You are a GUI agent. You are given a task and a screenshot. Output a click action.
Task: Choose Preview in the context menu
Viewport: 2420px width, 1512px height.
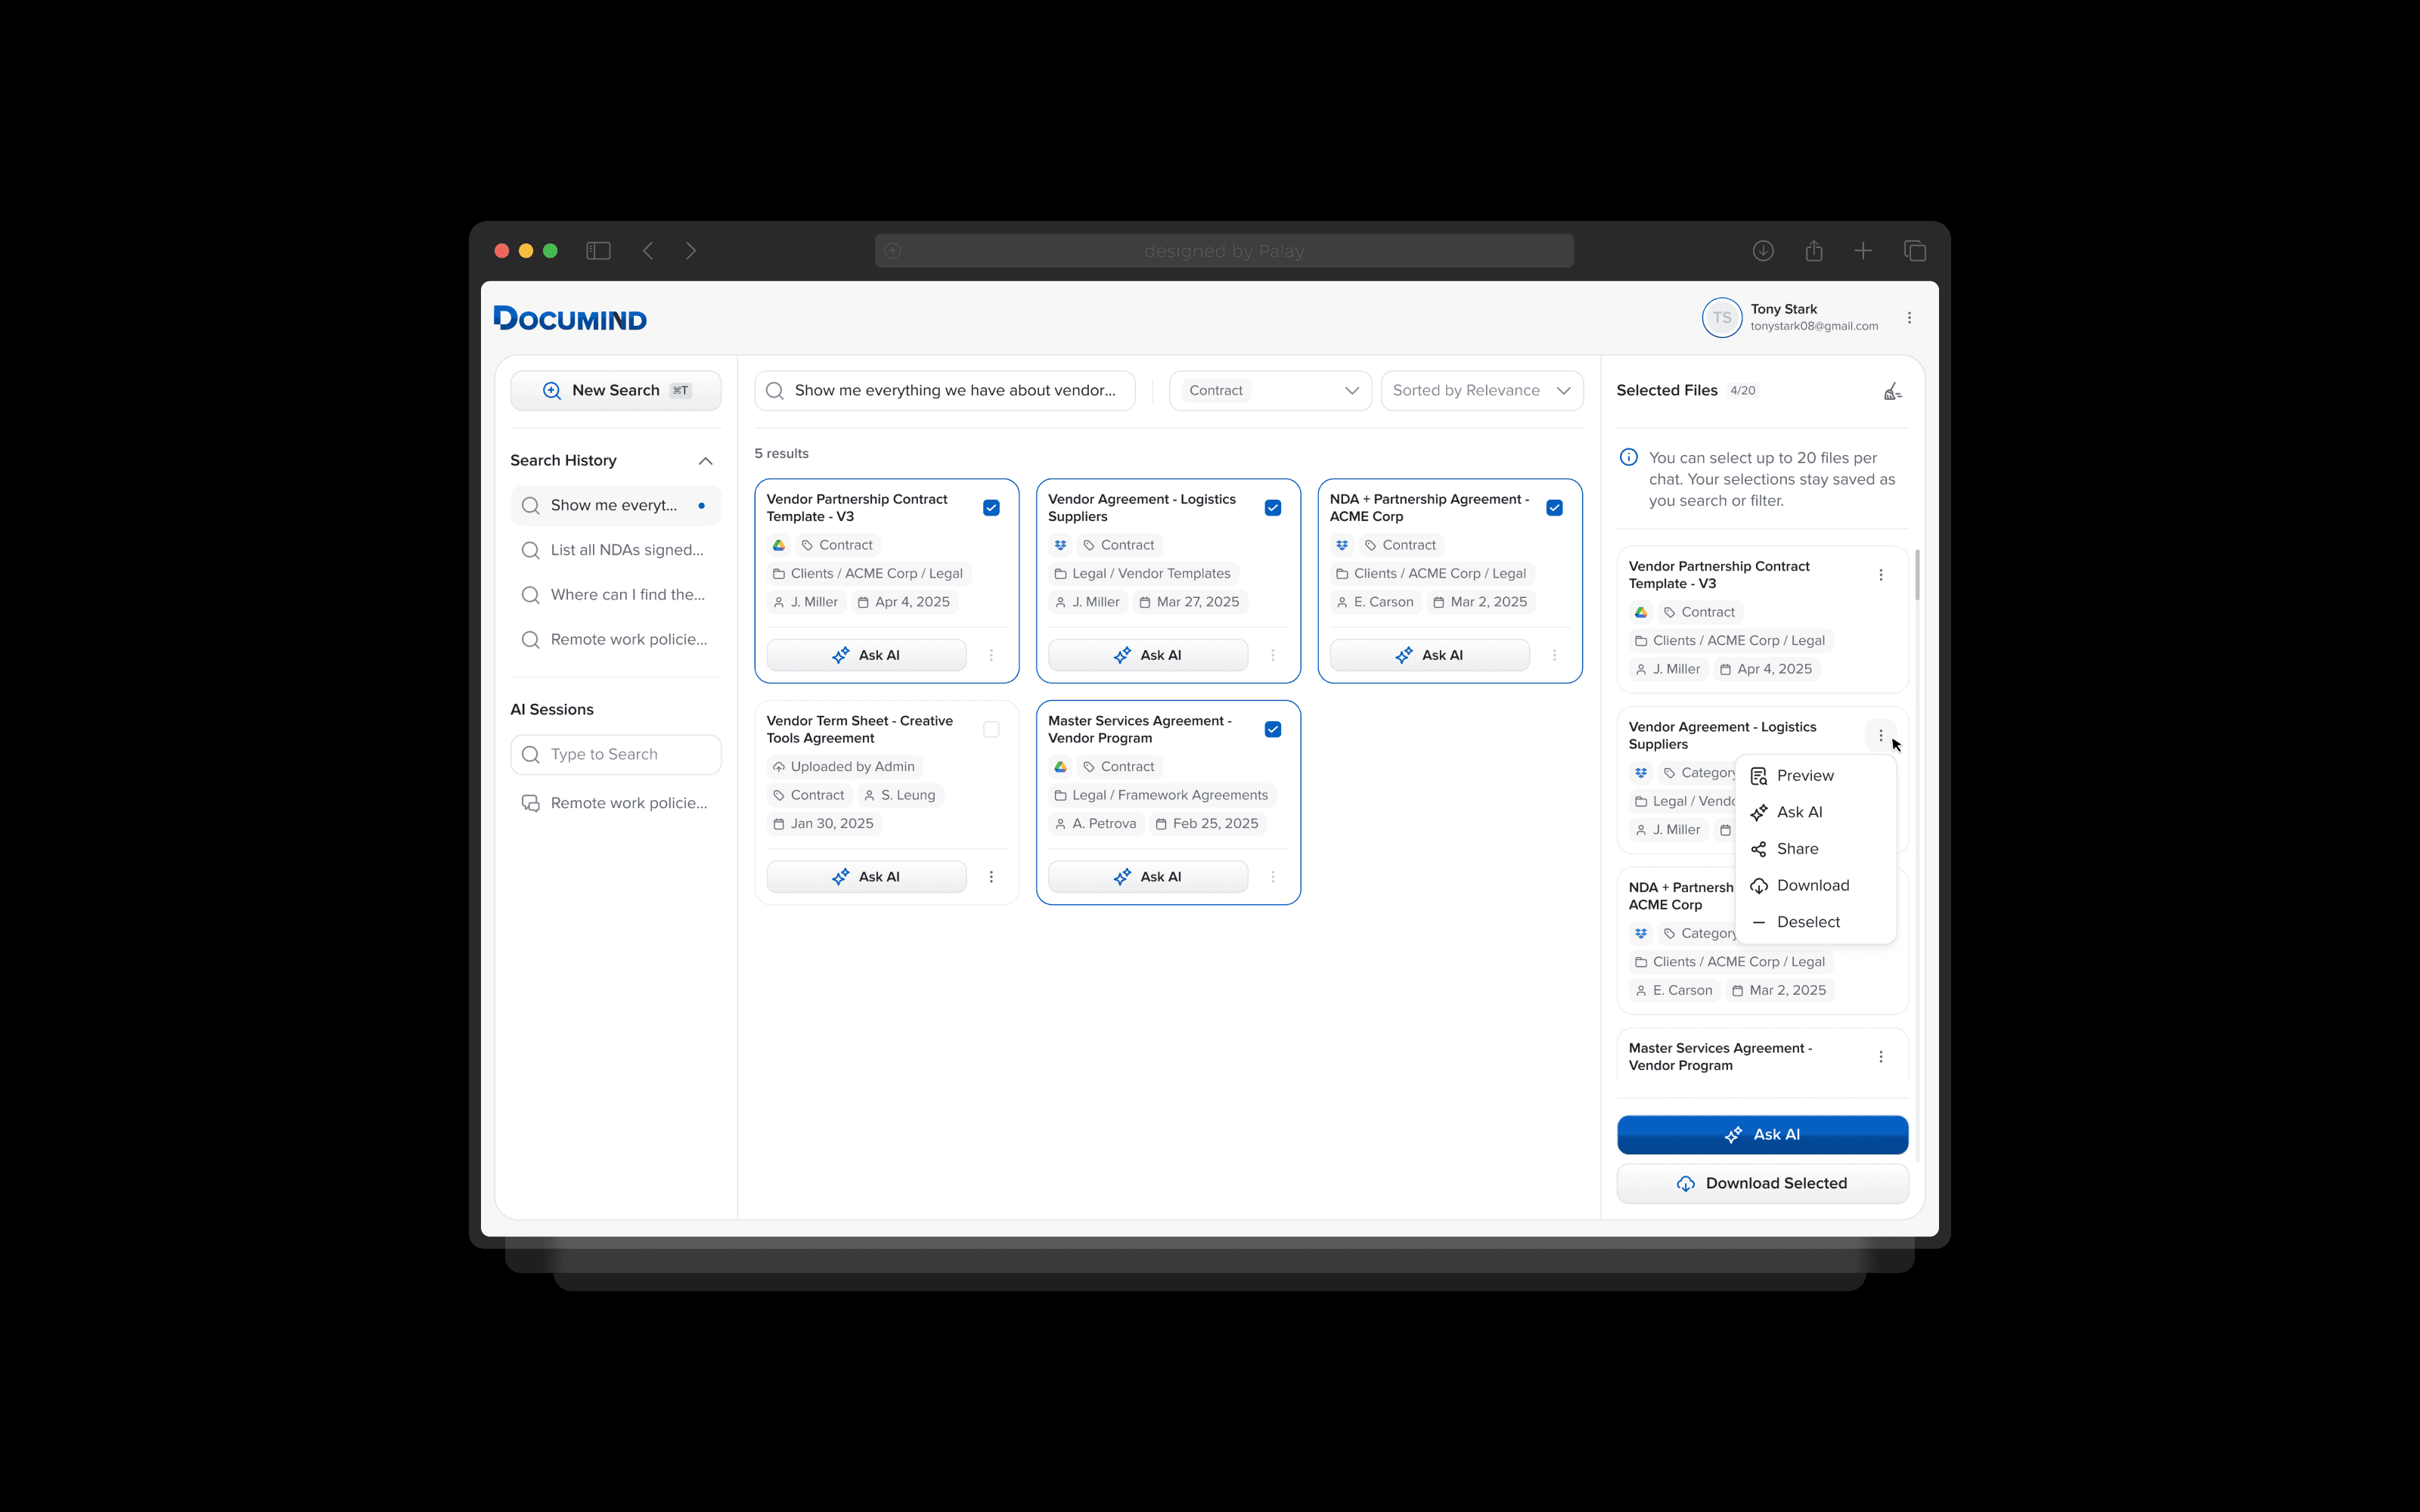click(1804, 776)
